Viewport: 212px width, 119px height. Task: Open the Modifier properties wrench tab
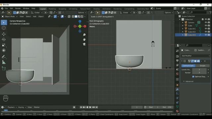coord(177,89)
